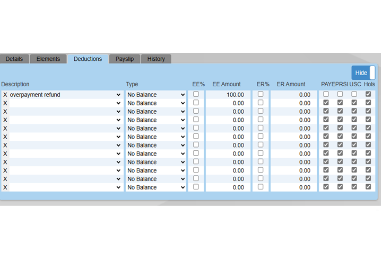Enable PAYE checkbox on overpayment refund row
This screenshot has height=262, width=382.
click(326, 94)
